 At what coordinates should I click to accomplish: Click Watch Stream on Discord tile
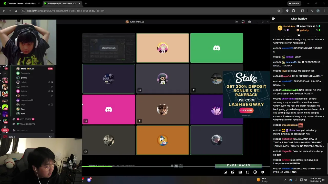[109, 48]
